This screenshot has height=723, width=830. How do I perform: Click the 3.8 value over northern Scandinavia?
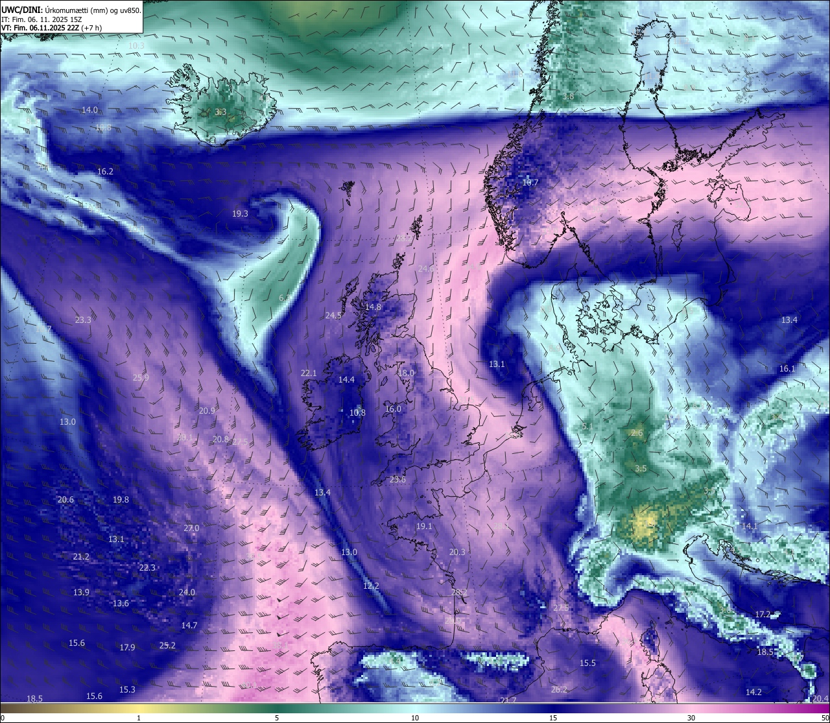click(569, 96)
